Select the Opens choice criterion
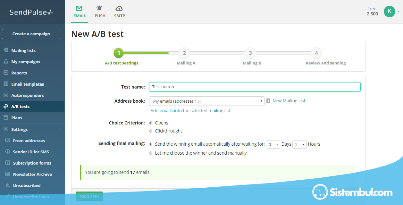This screenshot has width=403, height=205. (x=151, y=123)
